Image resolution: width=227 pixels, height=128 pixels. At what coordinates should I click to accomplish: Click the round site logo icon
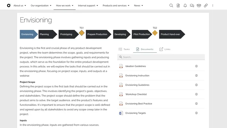[x=9, y=5]
